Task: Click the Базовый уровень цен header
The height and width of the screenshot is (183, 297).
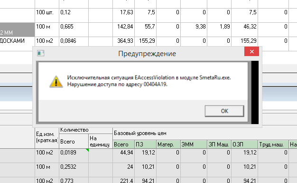Action: click(140, 133)
